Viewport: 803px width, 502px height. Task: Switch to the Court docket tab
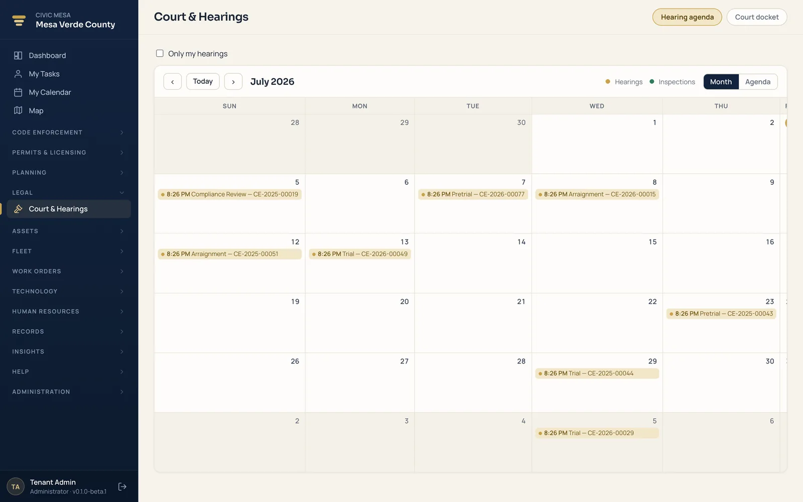[757, 17]
